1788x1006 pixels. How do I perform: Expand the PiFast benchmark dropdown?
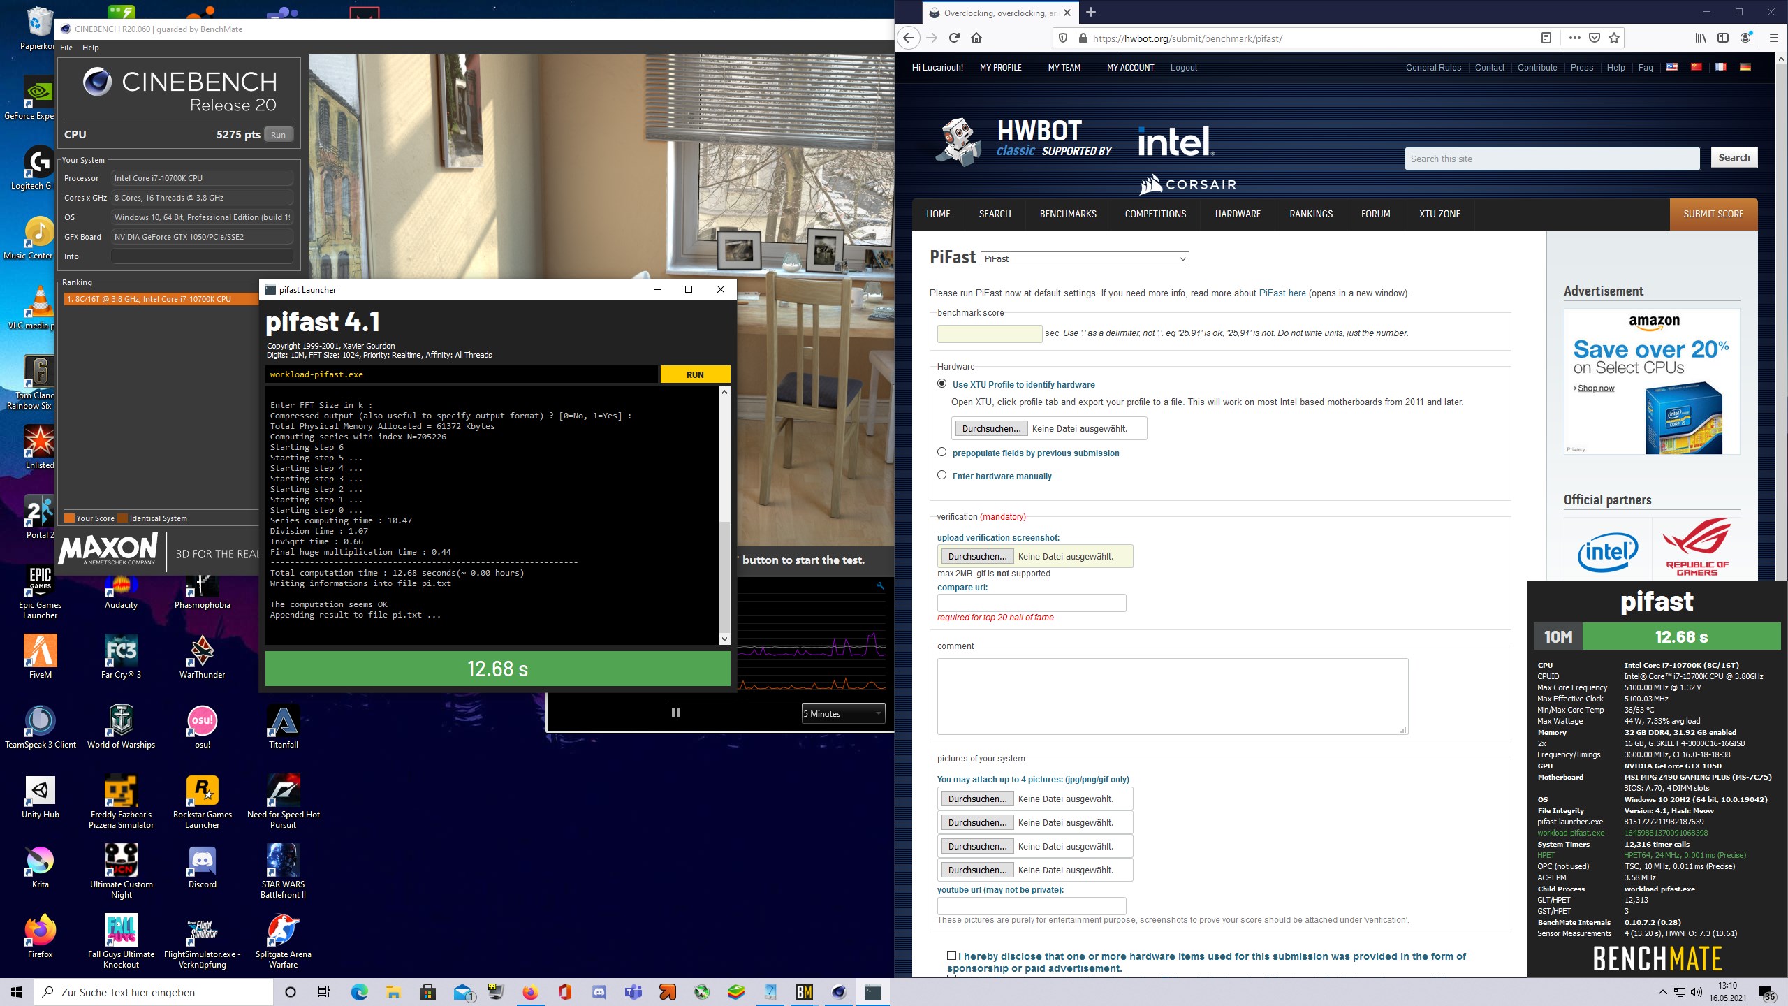pos(1085,258)
